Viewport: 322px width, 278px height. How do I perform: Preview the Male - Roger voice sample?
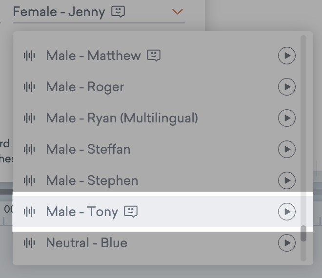[287, 87]
